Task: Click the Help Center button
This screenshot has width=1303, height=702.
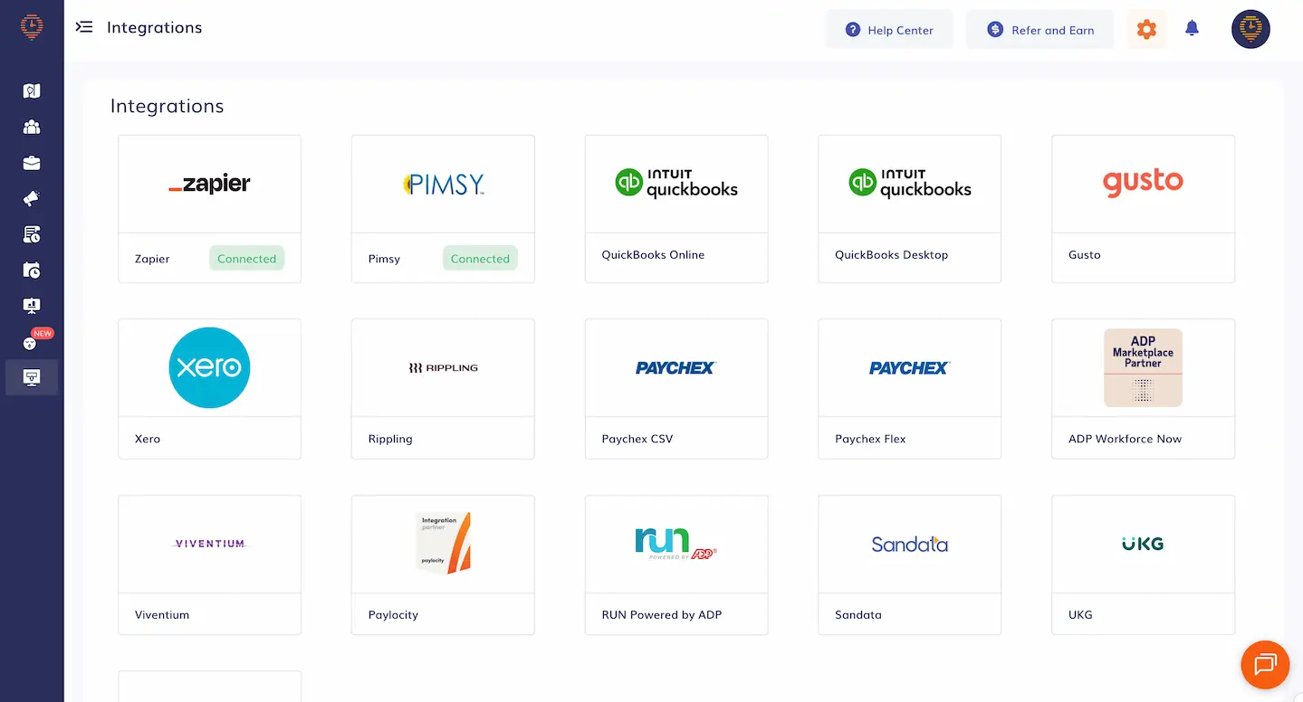Action: 889,30
